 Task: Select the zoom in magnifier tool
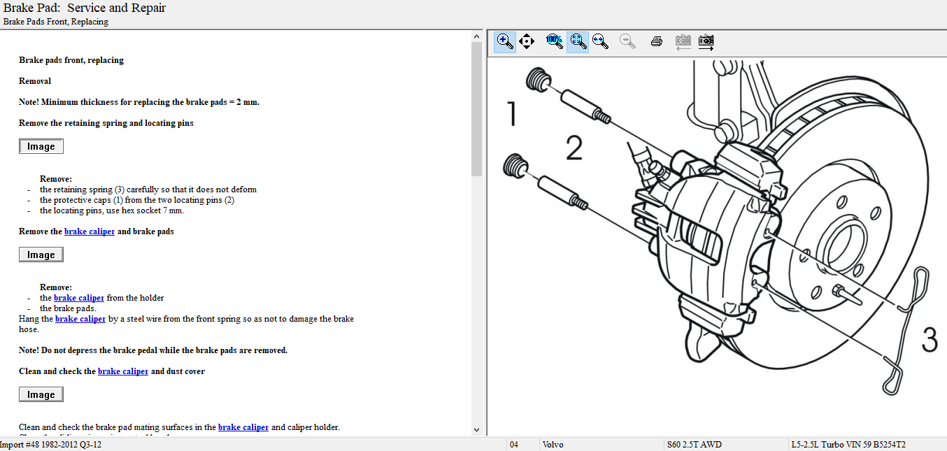(505, 41)
